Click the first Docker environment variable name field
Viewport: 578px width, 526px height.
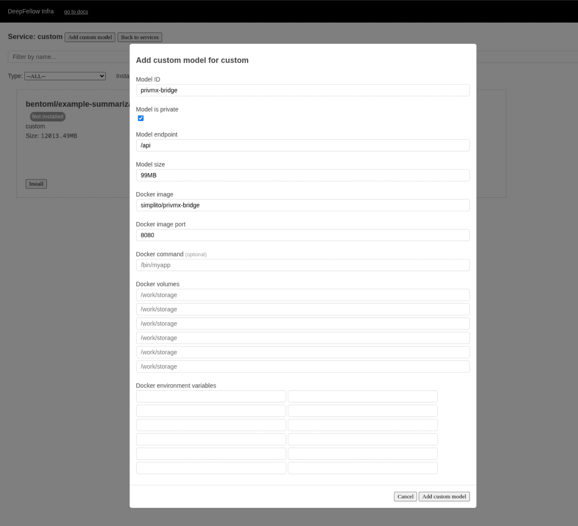pos(210,396)
